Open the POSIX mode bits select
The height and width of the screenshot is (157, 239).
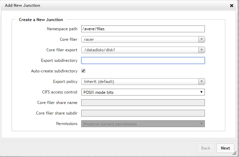pyautogui.click(x=140, y=92)
